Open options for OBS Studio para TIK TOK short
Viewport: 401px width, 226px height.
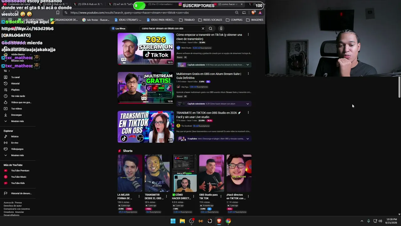click(x=221, y=196)
